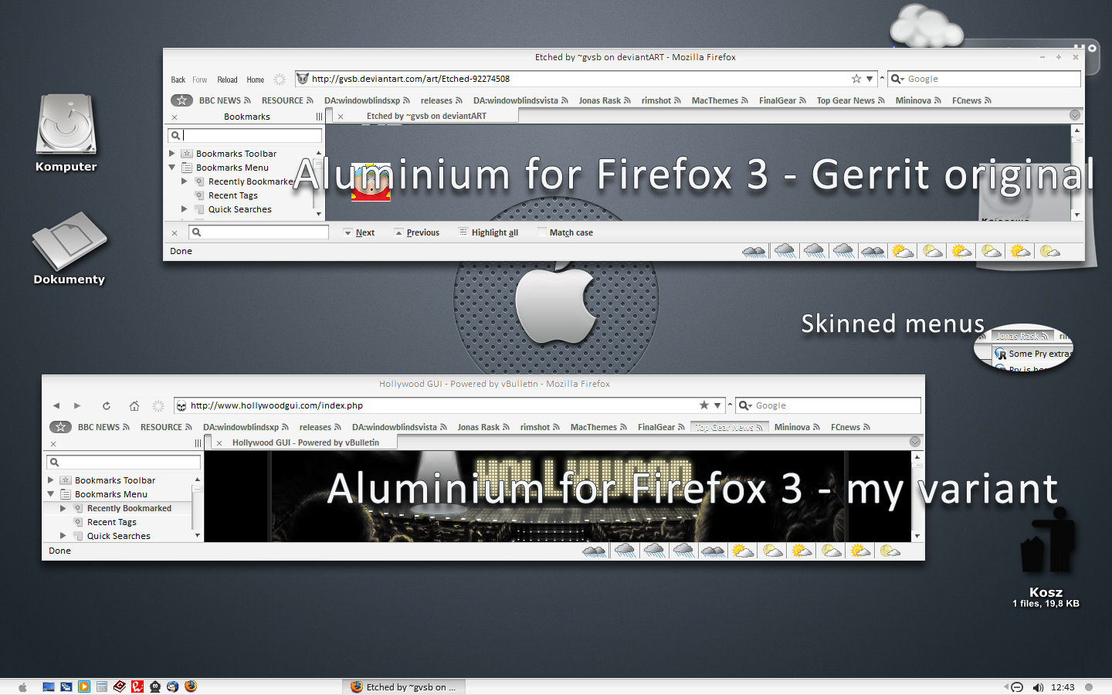1112x695 pixels.
Task: Select Recent Tags in deviantART window sidebar
Action: pos(232,195)
